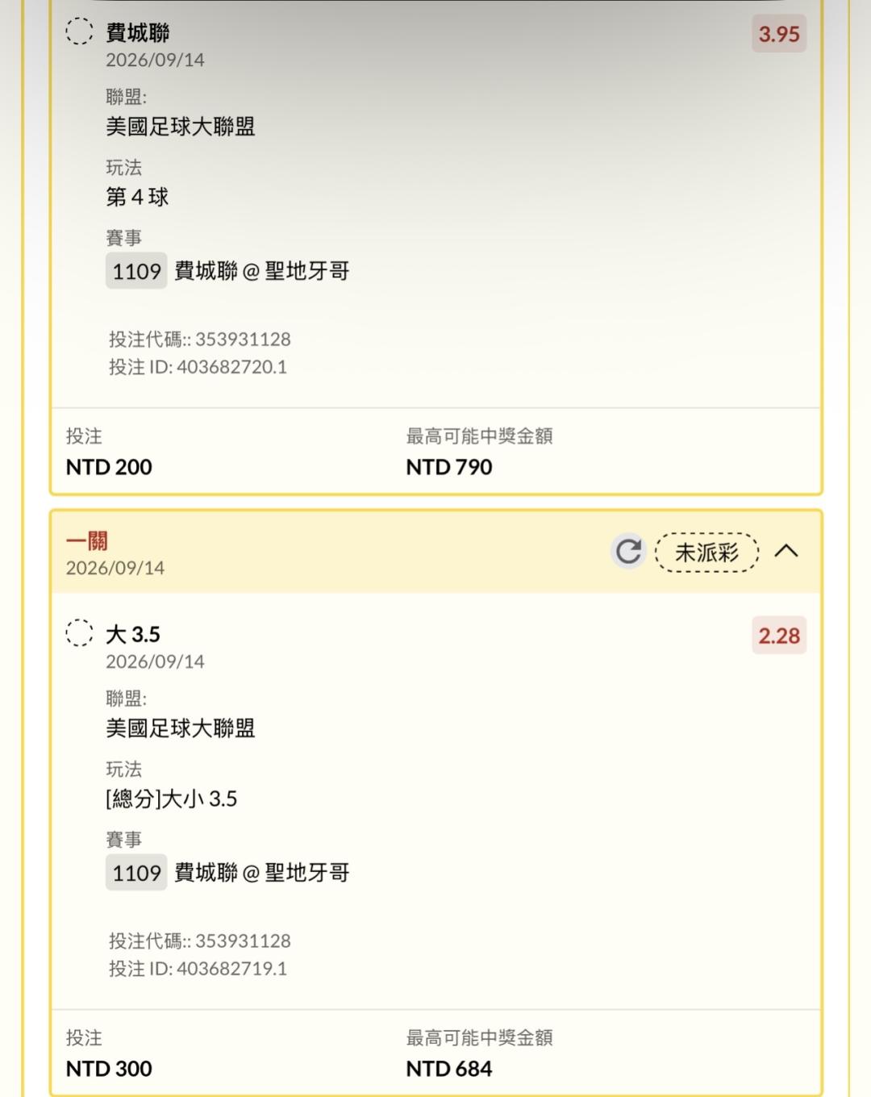Click the 費城聯 selection title

(138, 33)
